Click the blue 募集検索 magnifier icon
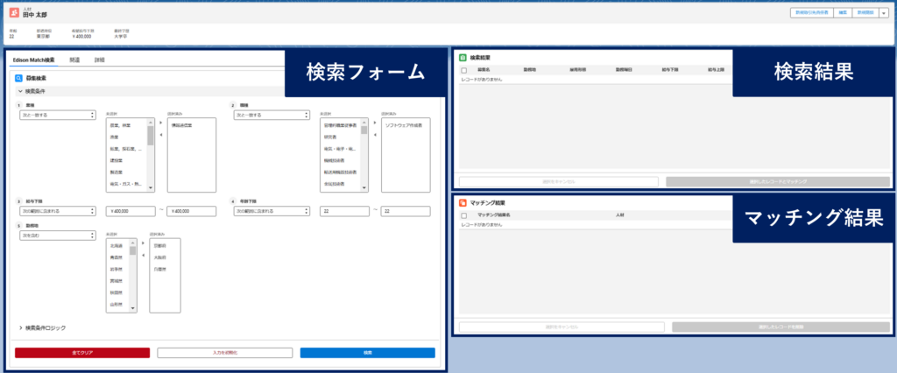Screen dimensions: 897x373 pos(19,78)
